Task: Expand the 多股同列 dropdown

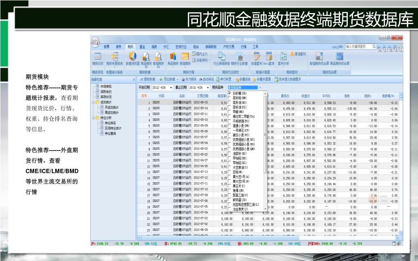Action: pos(209,60)
